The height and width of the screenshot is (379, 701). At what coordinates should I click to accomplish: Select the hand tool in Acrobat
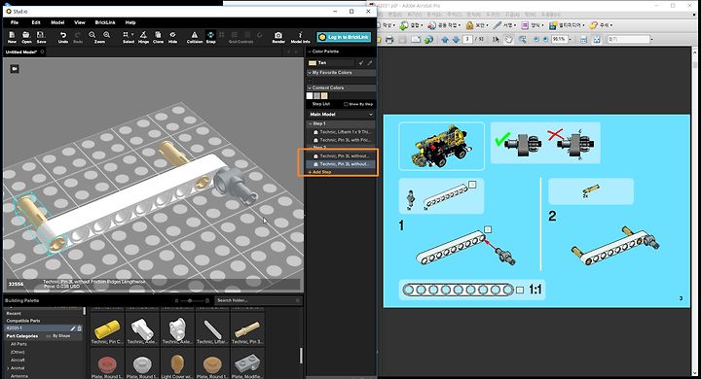509,39
